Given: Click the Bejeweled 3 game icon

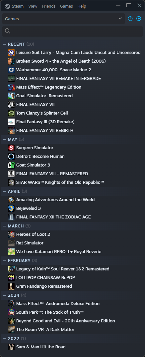Looking at the screenshot, I should point(11,208).
